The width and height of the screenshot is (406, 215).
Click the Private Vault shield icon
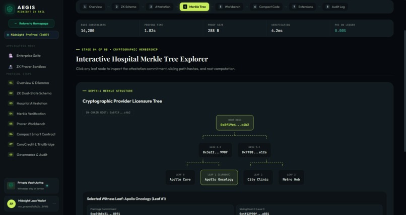[x=11, y=185]
